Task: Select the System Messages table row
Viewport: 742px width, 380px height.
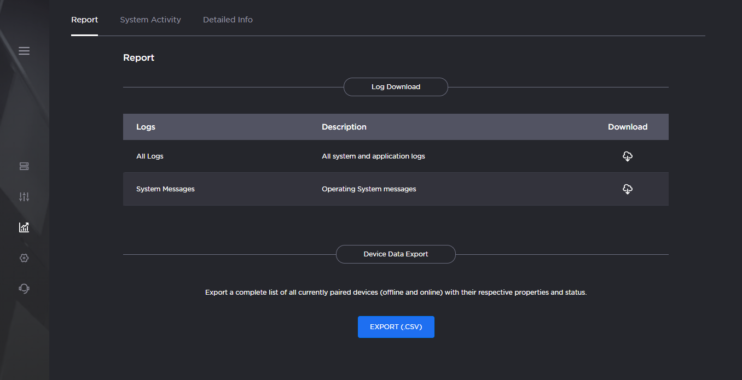Action: [x=328, y=189]
